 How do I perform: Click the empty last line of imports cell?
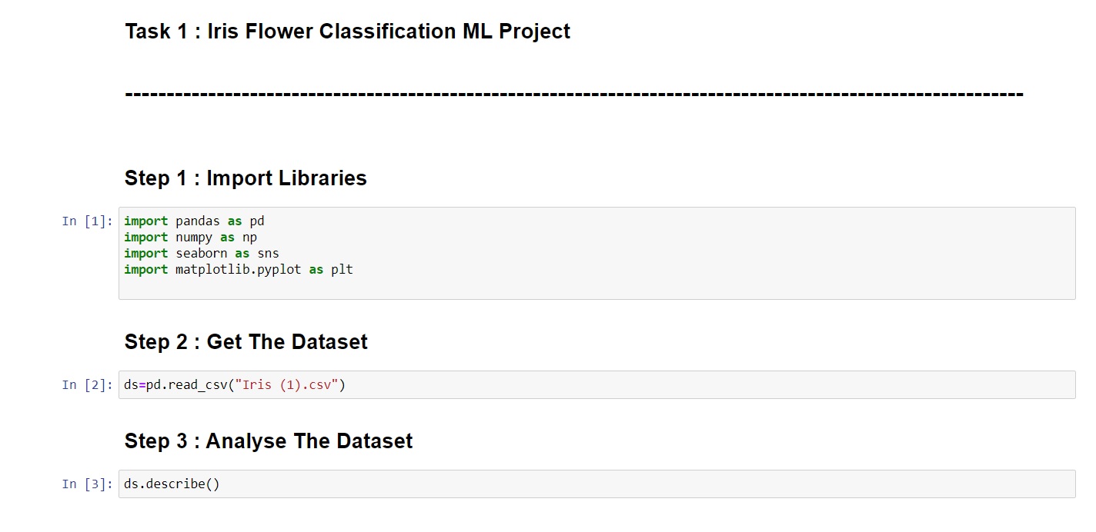(x=596, y=286)
